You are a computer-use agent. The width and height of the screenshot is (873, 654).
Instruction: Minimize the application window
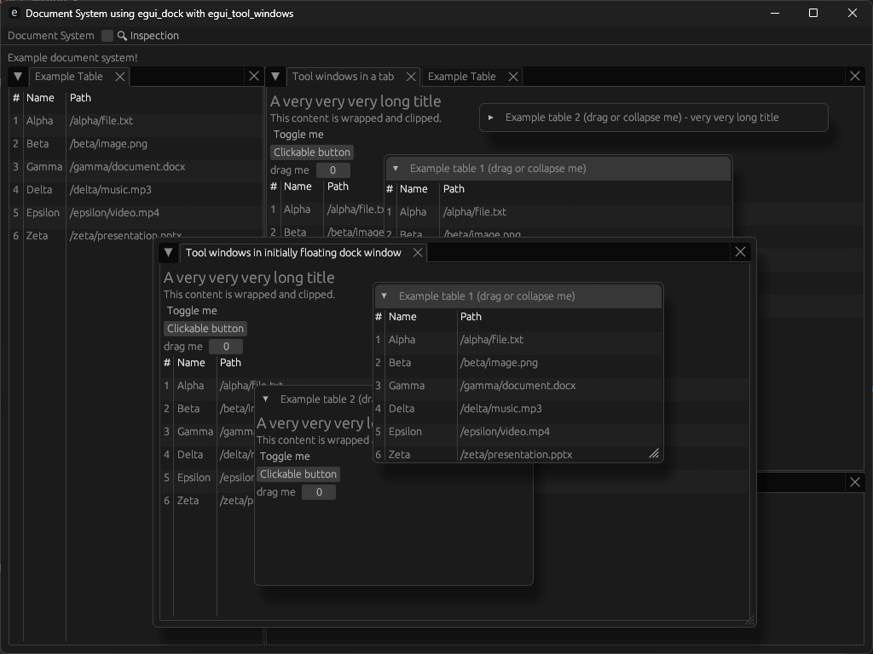click(774, 13)
